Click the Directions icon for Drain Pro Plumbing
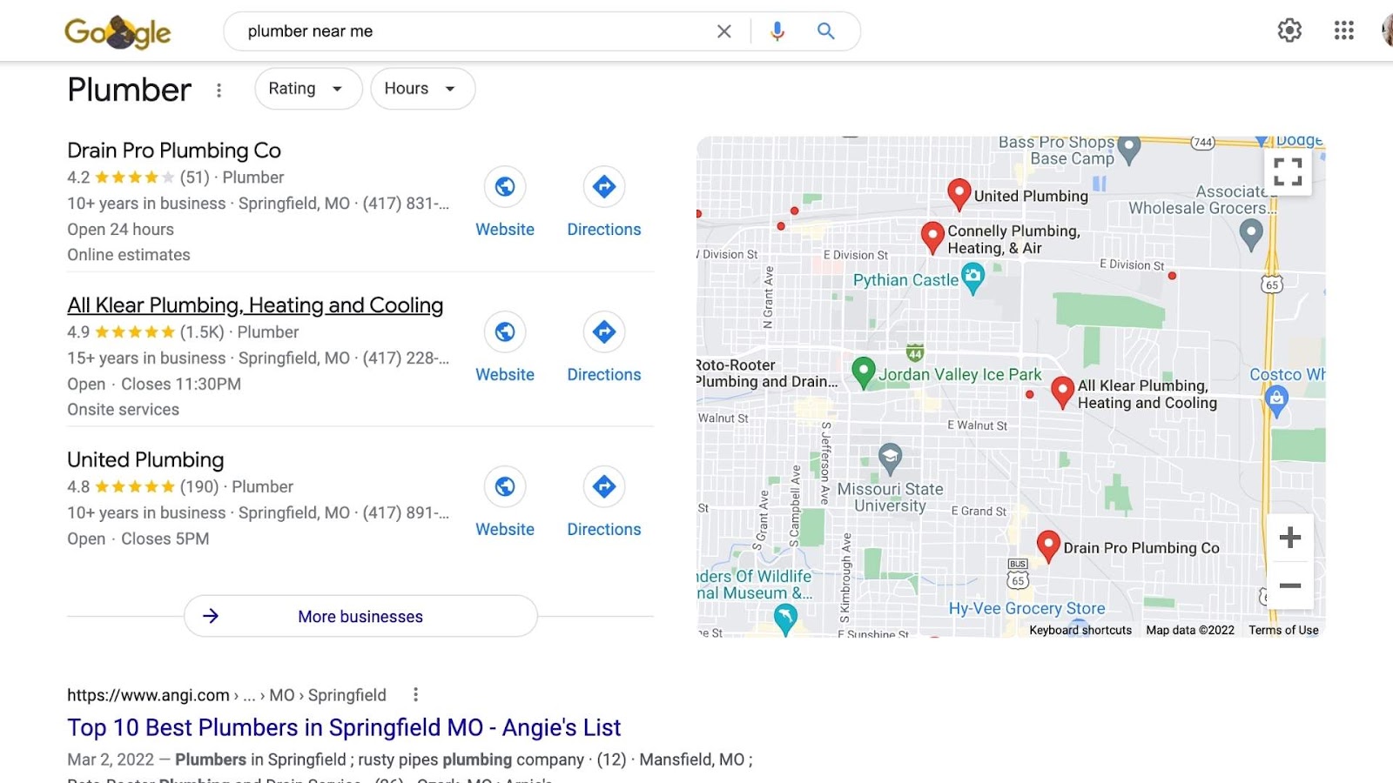Image resolution: width=1393 pixels, height=783 pixels. coord(604,186)
